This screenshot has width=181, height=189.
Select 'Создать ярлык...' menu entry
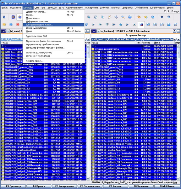[x=54, y=61]
